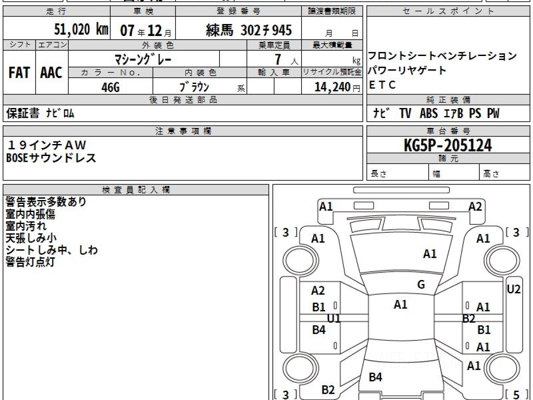Image resolution: width=533 pixels, height=400 pixels.
Task: Select the 諸元 header
Action: coord(448,159)
